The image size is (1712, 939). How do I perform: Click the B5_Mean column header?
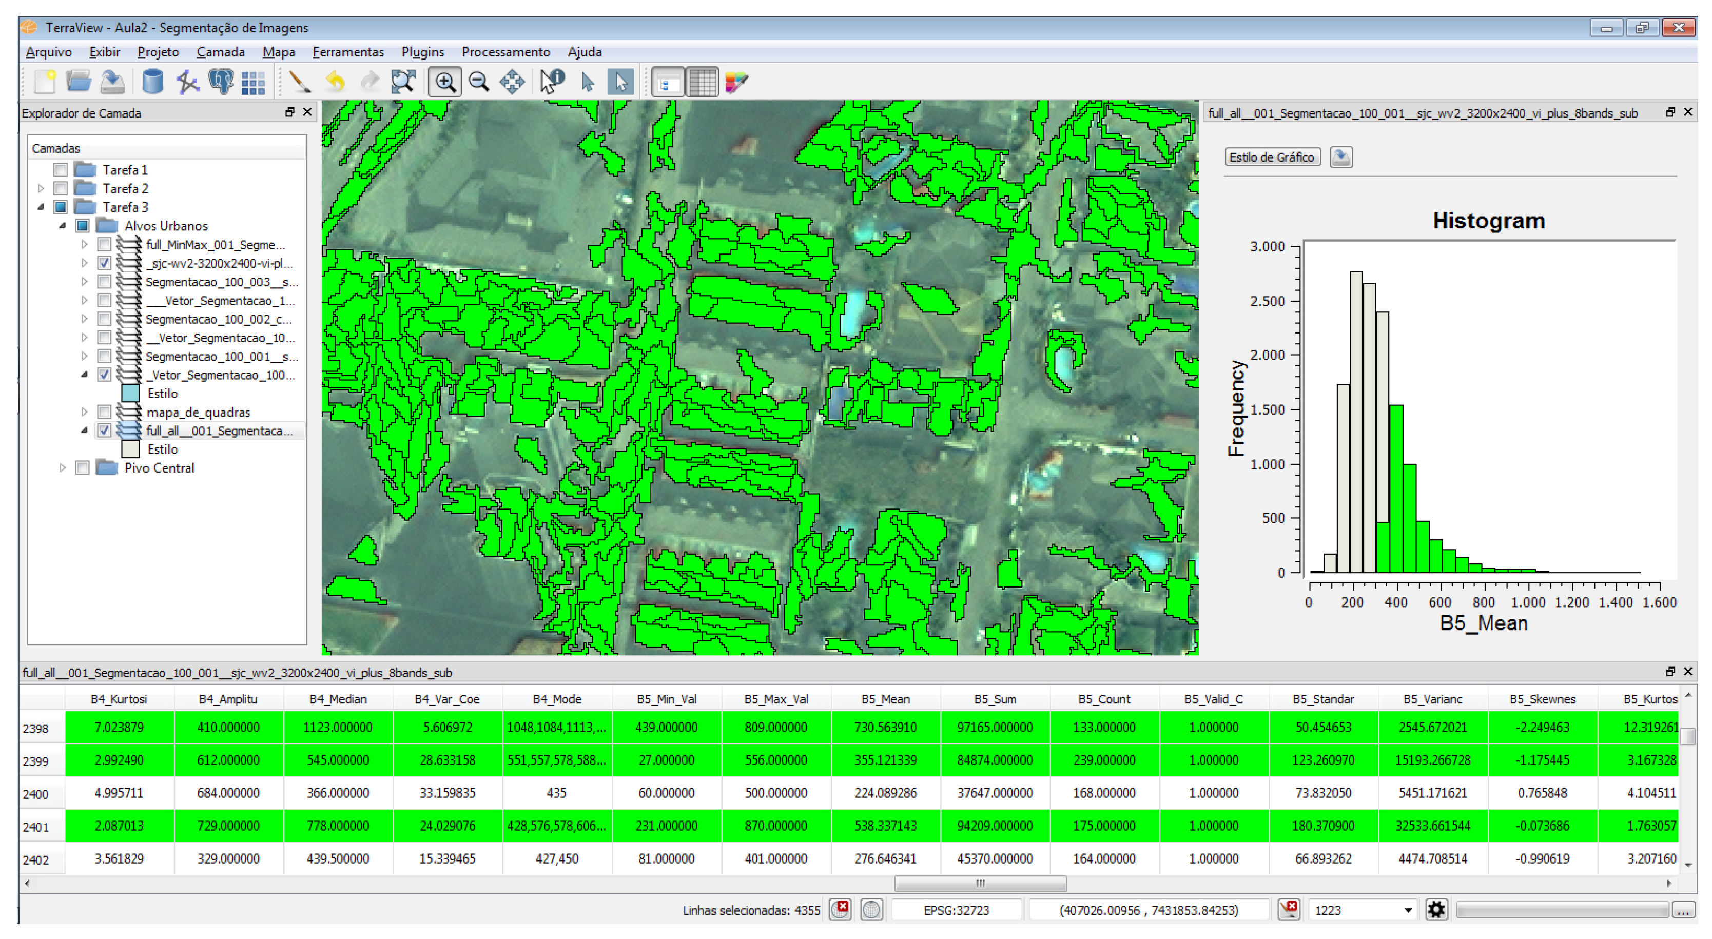tap(885, 699)
